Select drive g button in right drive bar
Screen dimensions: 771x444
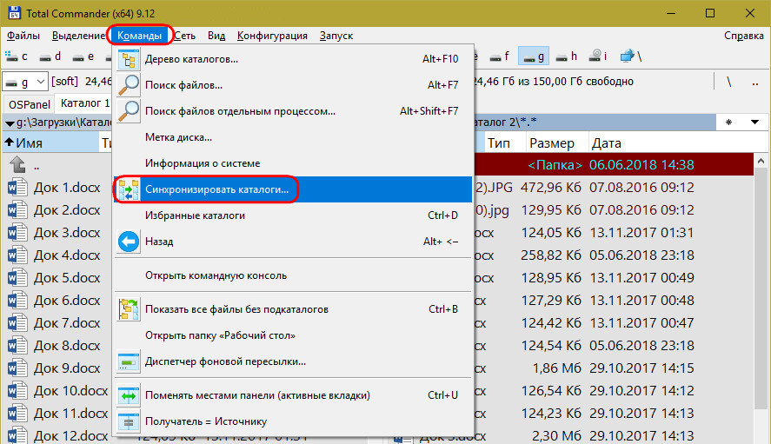pos(534,56)
